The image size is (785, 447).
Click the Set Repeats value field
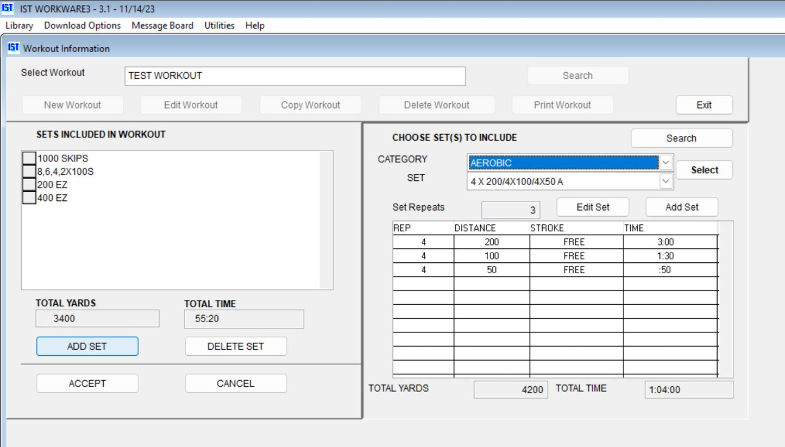click(x=511, y=210)
